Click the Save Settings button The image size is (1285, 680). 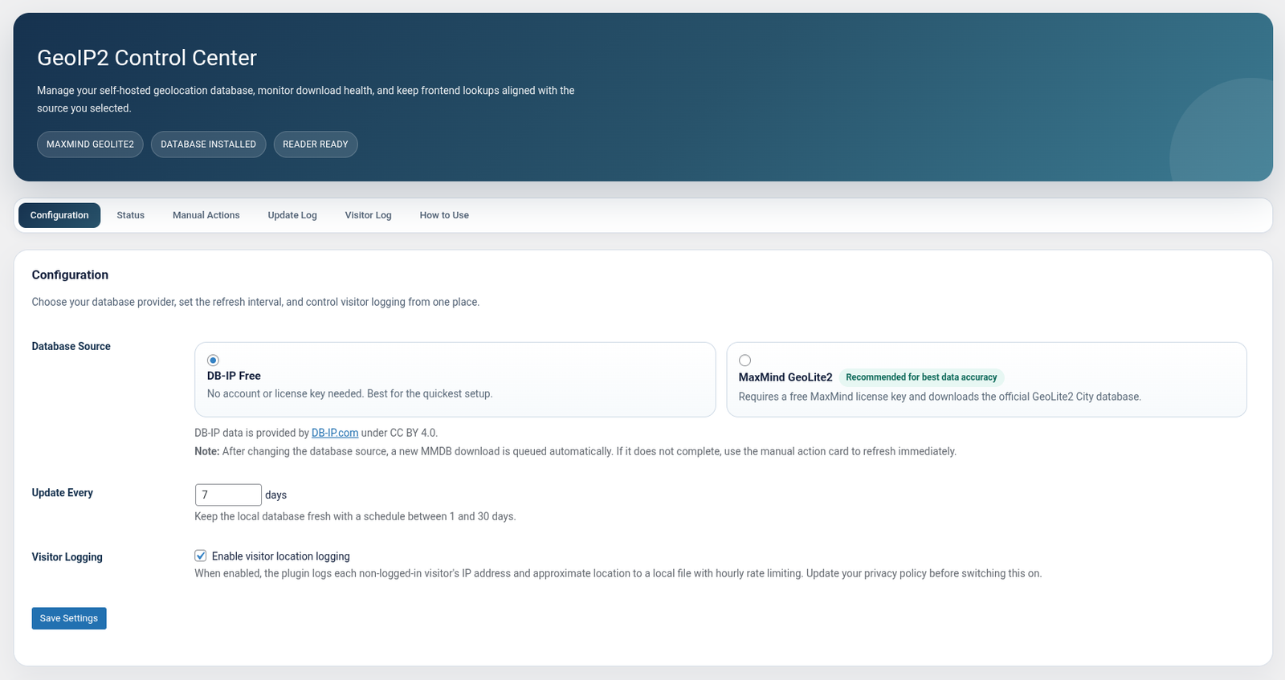(69, 618)
